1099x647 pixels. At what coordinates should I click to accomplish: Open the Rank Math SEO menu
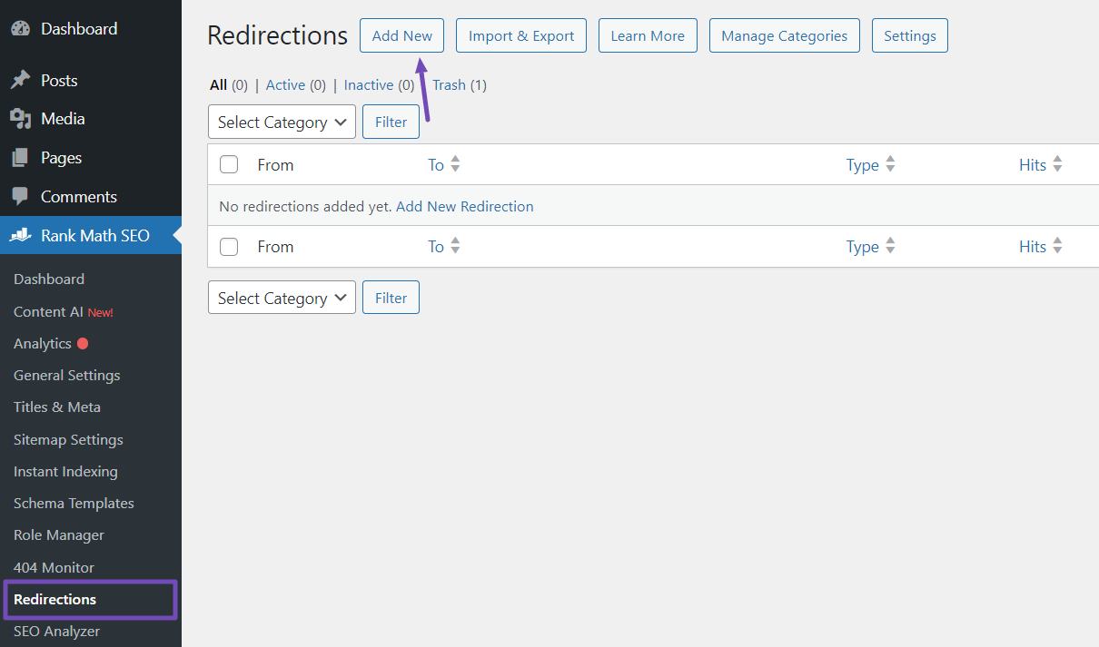click(95, 236)
